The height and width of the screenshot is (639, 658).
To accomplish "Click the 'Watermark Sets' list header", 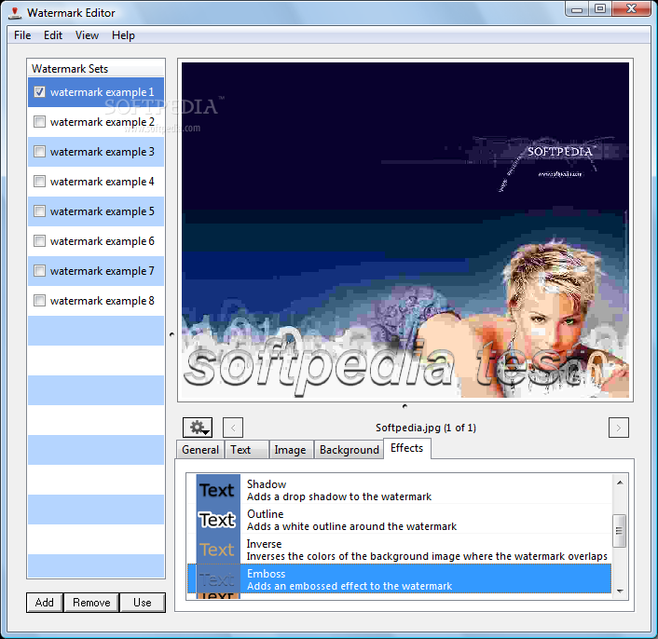I will pos(96,69).
